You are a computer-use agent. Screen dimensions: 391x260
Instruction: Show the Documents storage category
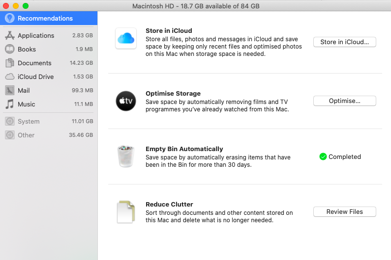pyautogui.click(x=34, y=63)
